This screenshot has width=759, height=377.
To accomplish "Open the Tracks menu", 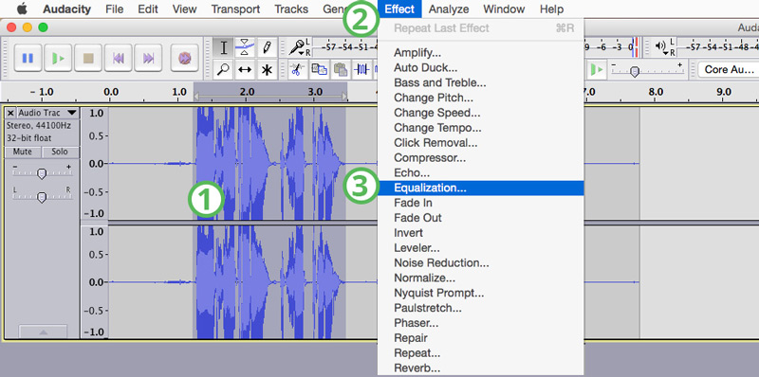I will 292,9.
